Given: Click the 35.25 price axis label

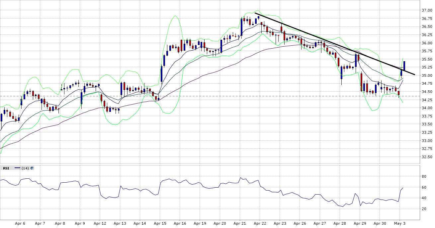Looking at the screenshot, I should tap(427, 67).
